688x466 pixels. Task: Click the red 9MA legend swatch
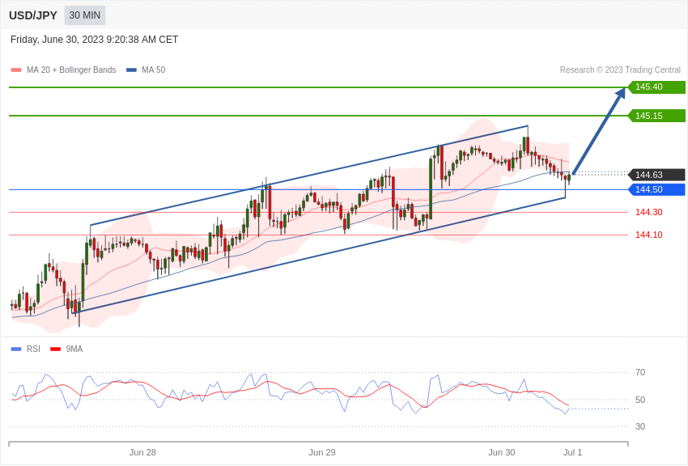[56, 349]
